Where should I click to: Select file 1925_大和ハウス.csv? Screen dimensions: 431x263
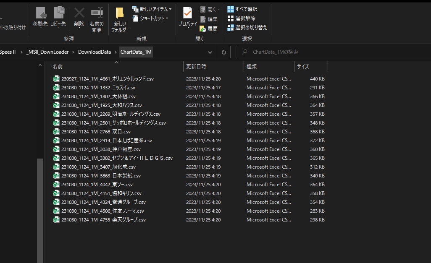[x=102, y=105]
